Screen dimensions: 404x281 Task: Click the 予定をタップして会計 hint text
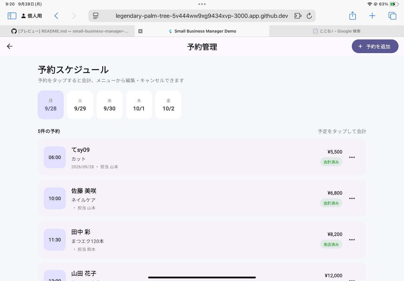pos(342,131)
